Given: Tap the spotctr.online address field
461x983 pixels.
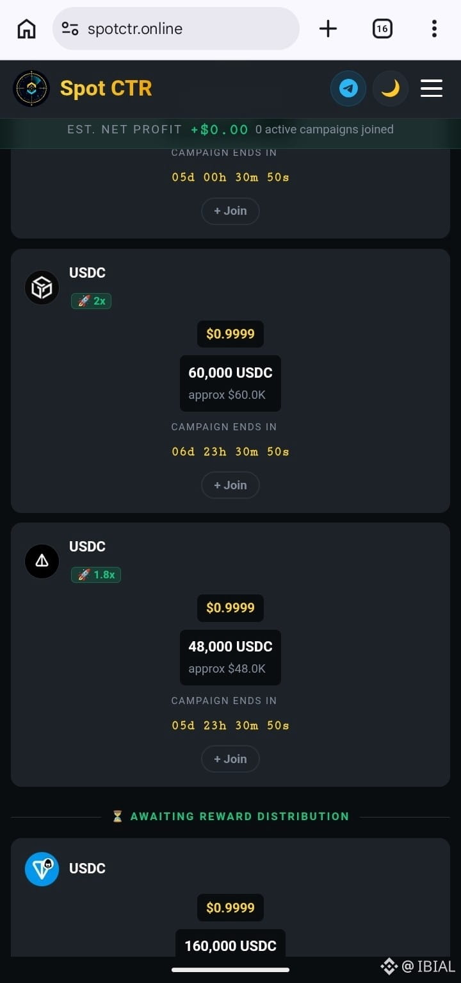Looking at the screenshot, I should tap(176, 29).
